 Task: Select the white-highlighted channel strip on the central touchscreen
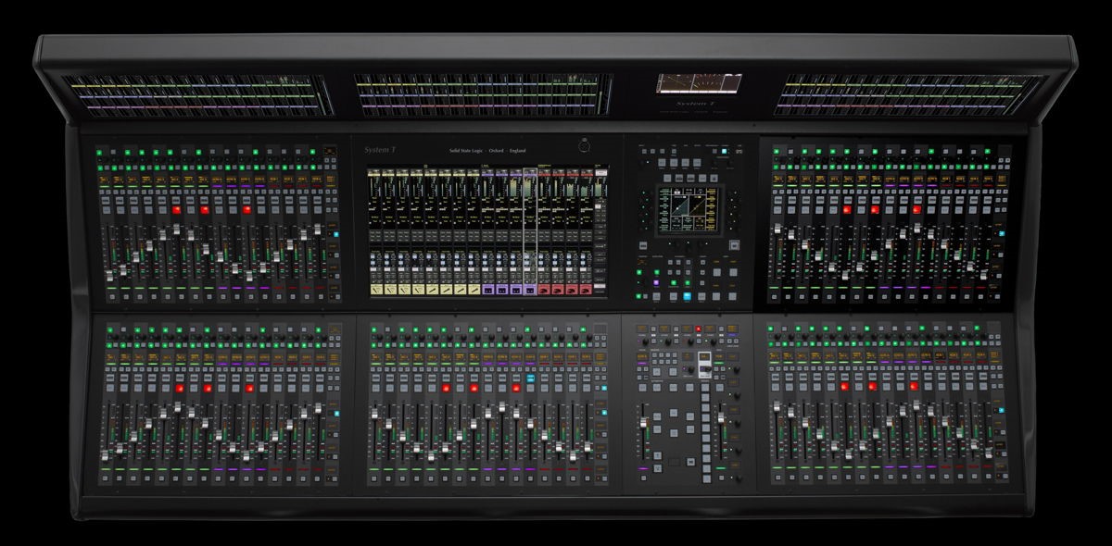(x=530, y=231)
